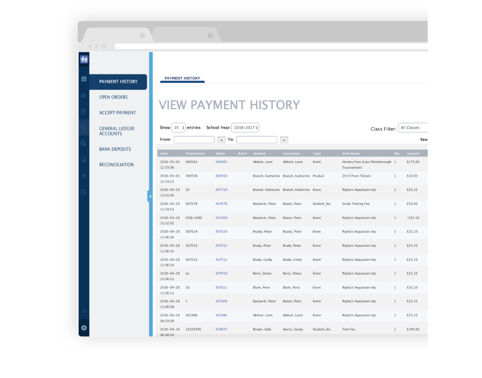The height and width of the screenshot is (378, 482).
Task: Click the plus icon near sidebar bottom
Action: (84, 311)
